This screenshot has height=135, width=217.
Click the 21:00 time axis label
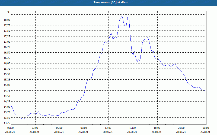coord(182,128)
